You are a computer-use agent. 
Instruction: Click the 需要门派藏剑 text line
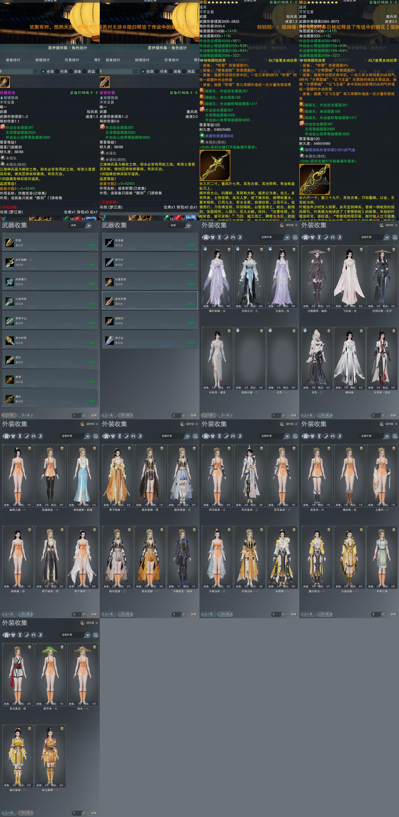point(11,147)
